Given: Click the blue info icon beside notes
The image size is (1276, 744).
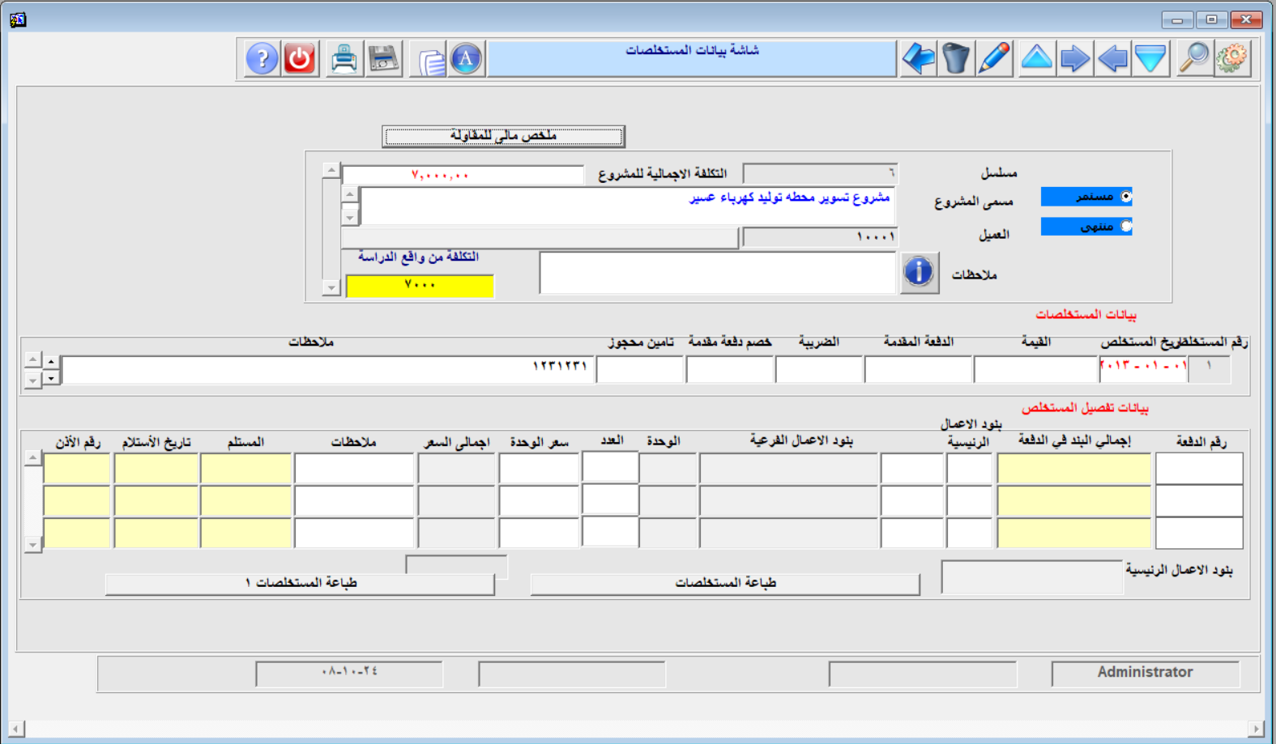Looking at the screenshot, I should [x=919, y=272].
